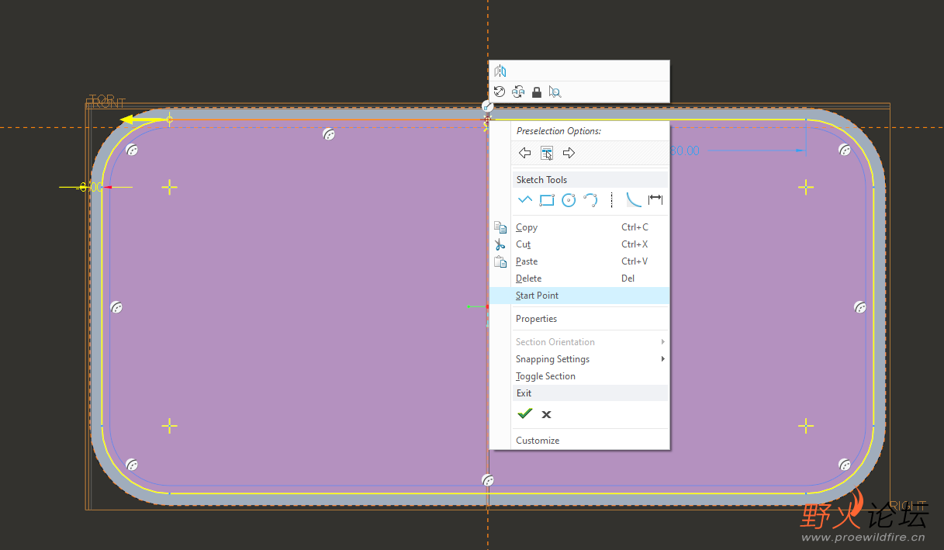This screenshot has width=944, height=550.
Task: Click the top-right yellow arc center cross
Action: pyautogui.click(x=806, y=187)
